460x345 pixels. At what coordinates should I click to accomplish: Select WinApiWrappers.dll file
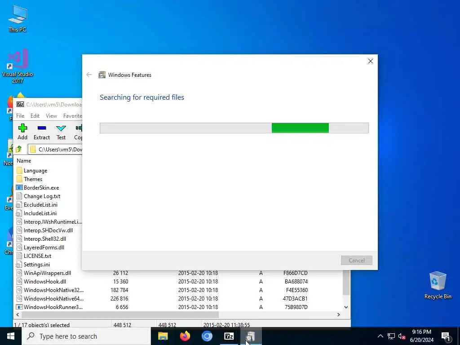tap(47, 273)
